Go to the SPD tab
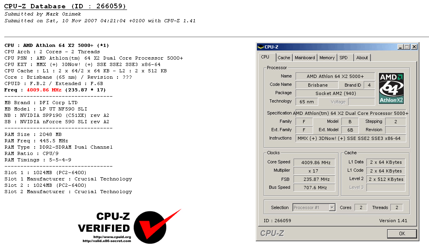This screenshot has height=250, width=429. [343, 58]
